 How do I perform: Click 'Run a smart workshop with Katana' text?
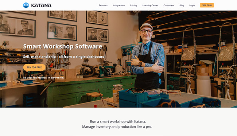(x=118, y=121)
